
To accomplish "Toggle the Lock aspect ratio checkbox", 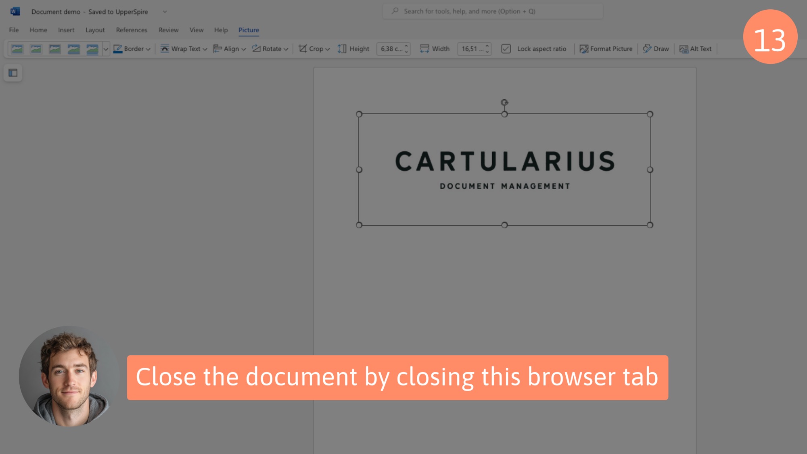I will click(x=506, y=49).
